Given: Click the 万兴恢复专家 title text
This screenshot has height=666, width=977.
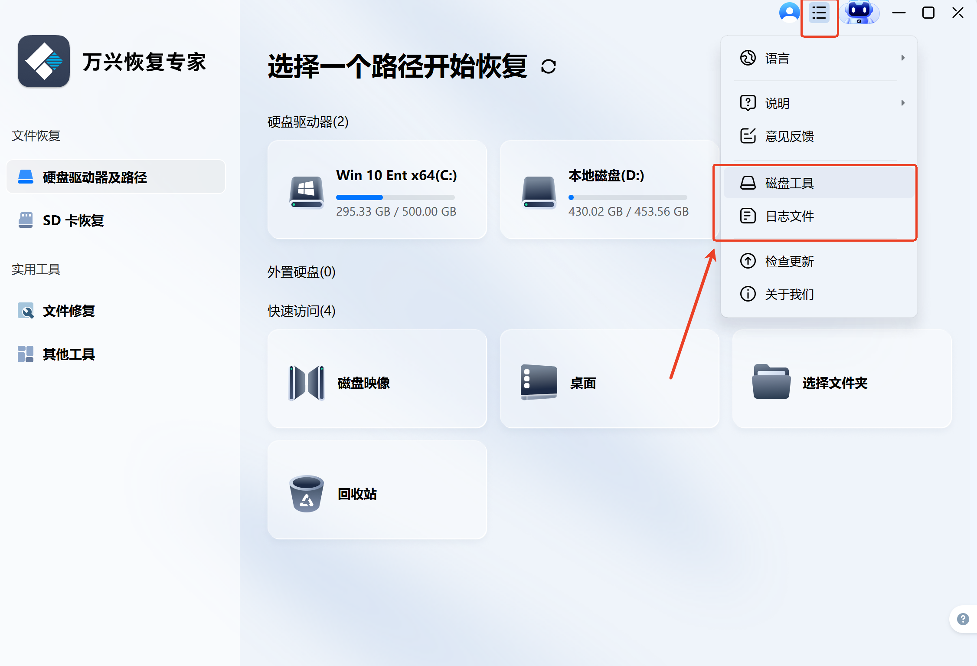Looking at the screenshot, I should click(144, 62).
